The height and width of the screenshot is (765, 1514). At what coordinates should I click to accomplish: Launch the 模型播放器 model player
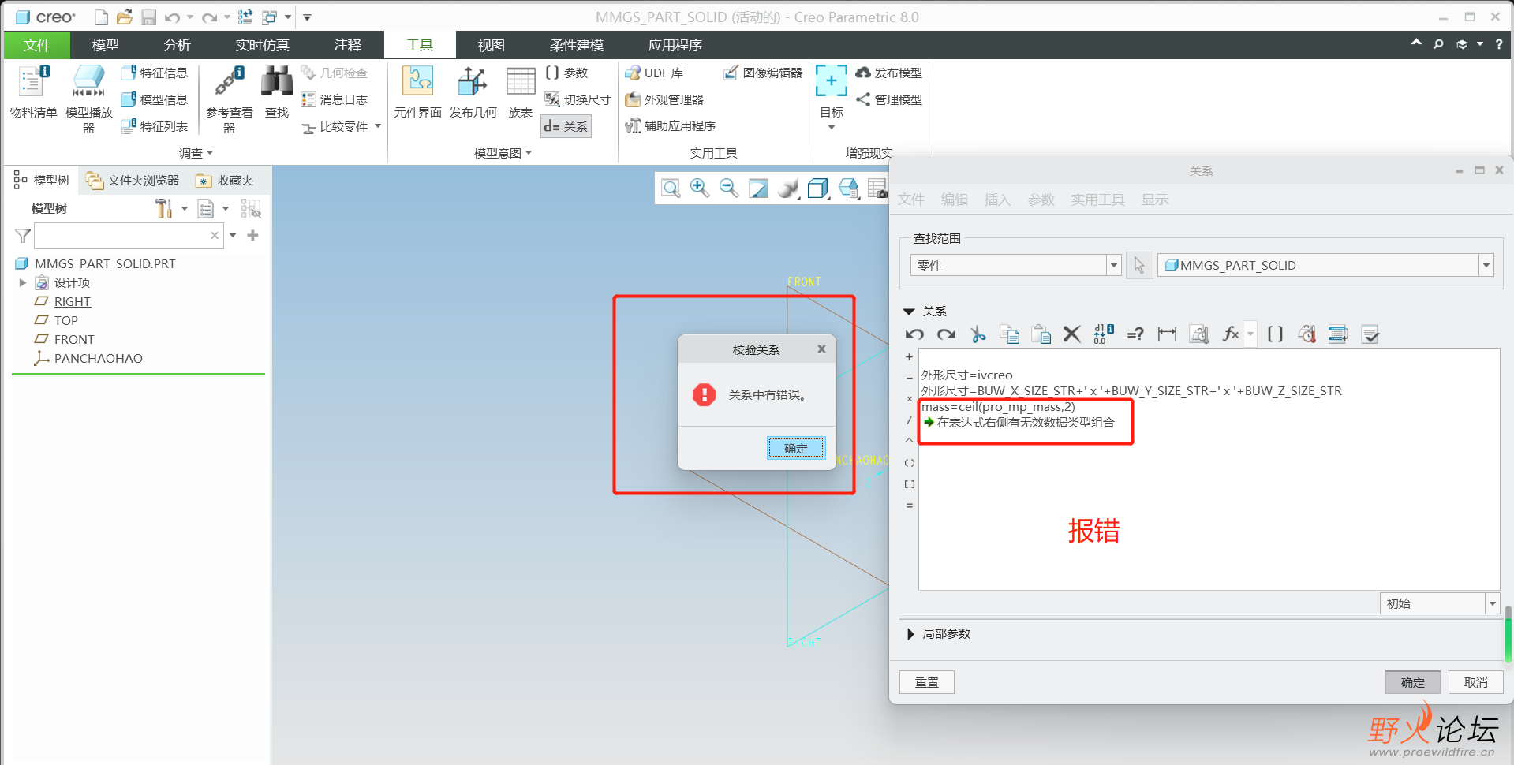tap(88, 100)
